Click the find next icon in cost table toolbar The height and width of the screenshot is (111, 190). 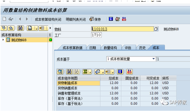(x=76, y=72)
